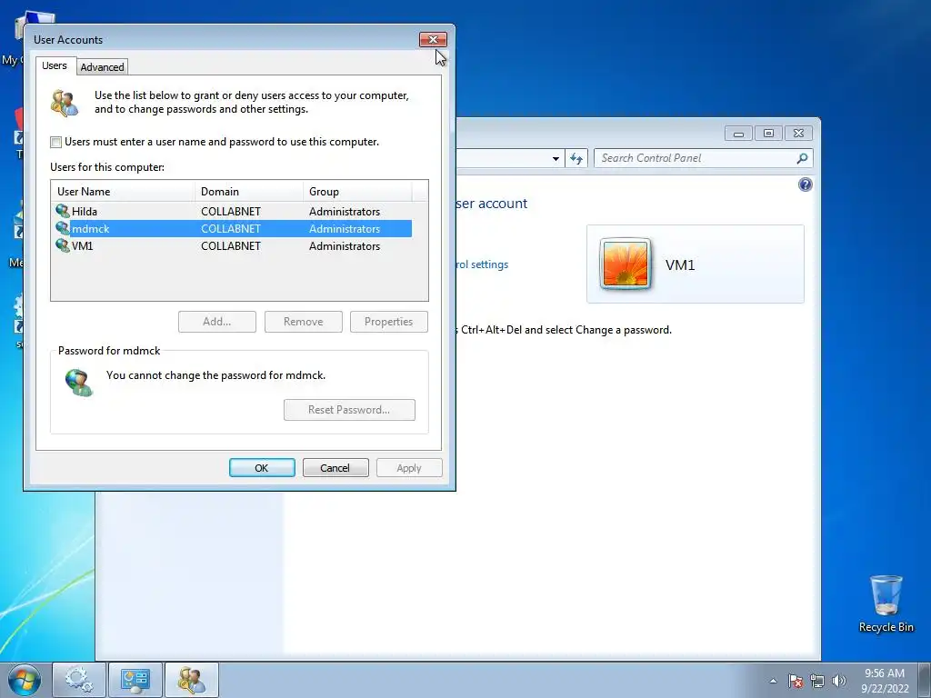The height and width of the screenshot is (698, 931).
Task: Open the Recycle Bin desktop icon
Action: (x=886, y=603)
